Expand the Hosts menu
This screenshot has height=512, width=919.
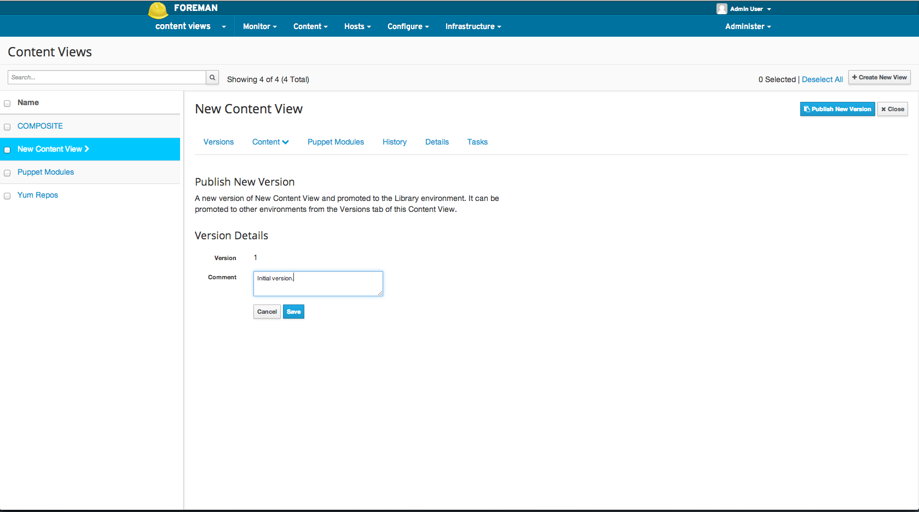click(357, 26)
